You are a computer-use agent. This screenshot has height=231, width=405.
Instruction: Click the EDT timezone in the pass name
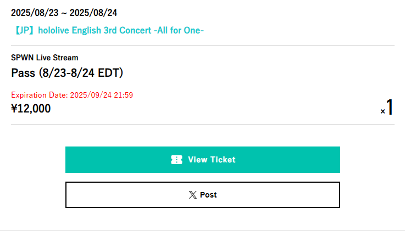pyautogui.click(x=109, y=73)
